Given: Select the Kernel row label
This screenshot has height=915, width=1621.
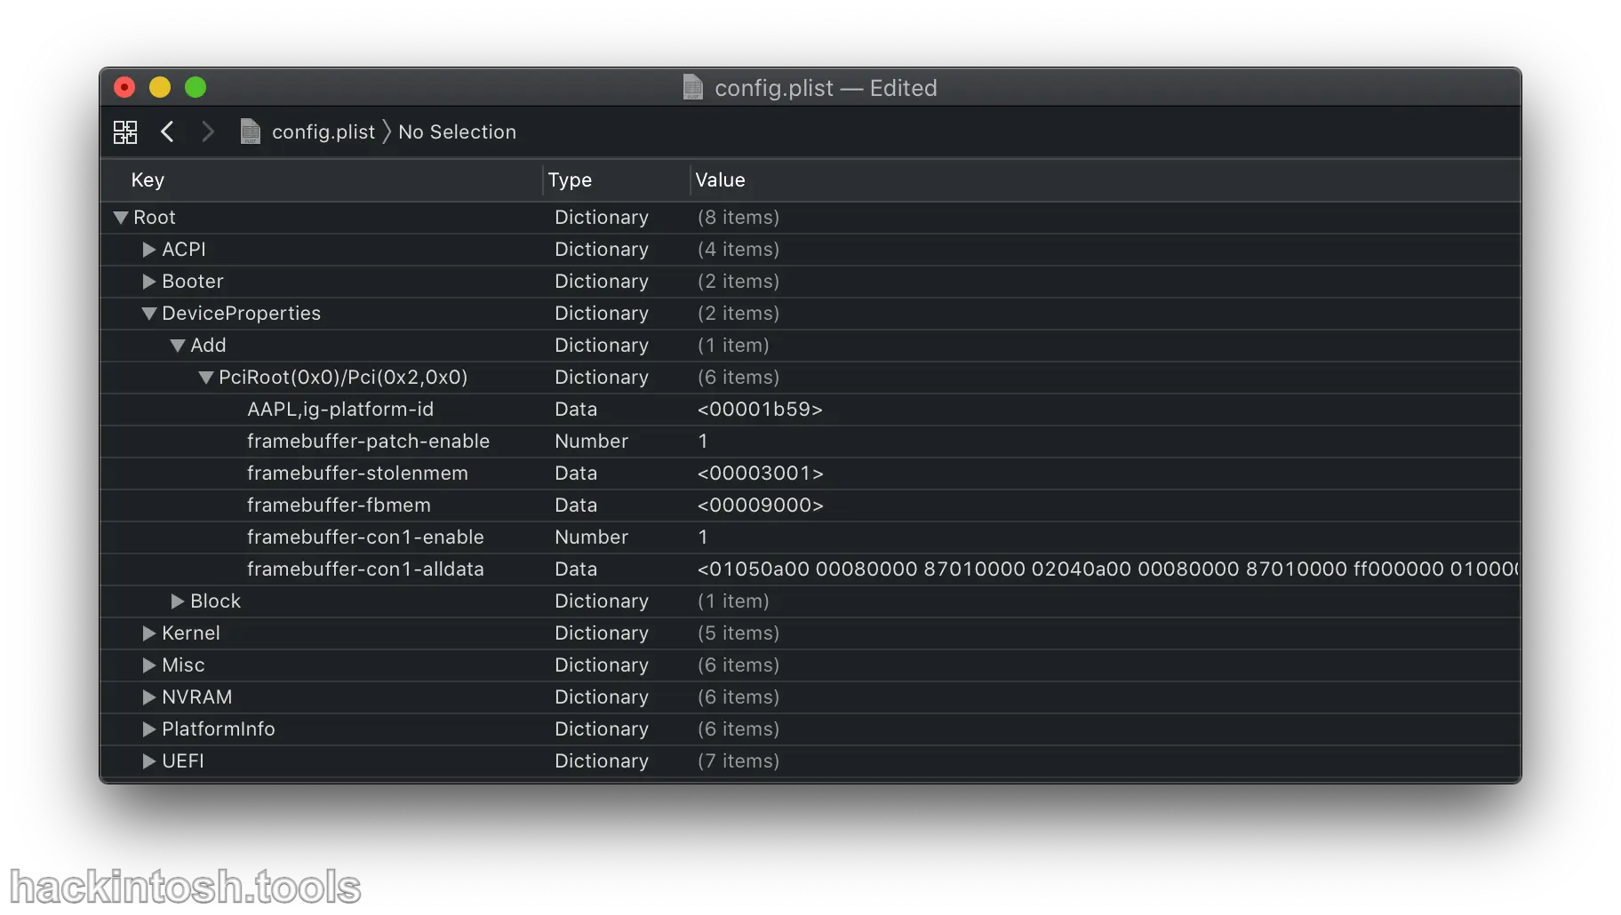Looking at the screenshot, I should pos(191,633).
